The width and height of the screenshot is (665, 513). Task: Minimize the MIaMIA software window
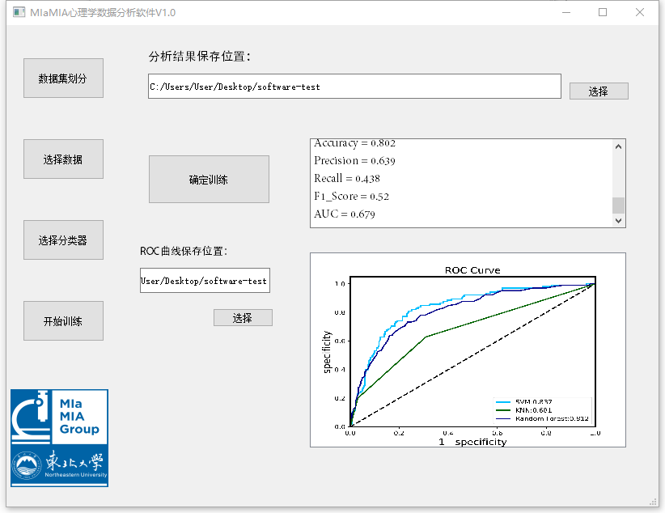click(x=565, y=13)
